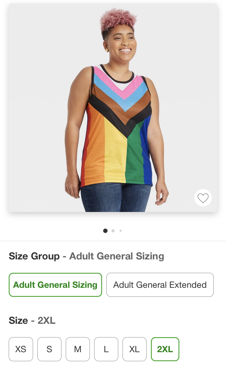Choose size XS
The width and height of the screenshot is (226, 374).
coord(21,349)
